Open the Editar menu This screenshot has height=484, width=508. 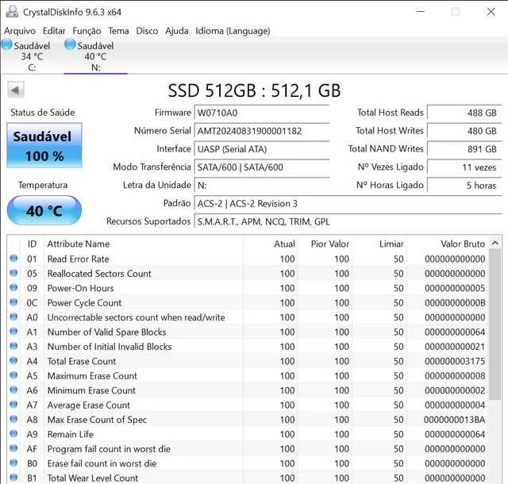pyautogui.click(x=54, y=31)
